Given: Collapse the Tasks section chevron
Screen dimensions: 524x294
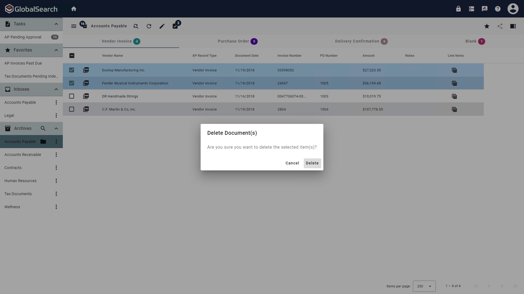Looking at the screenshot, I should pos(56,24).
